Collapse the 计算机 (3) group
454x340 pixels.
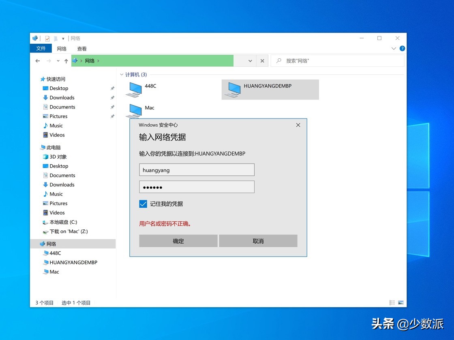(122, 74)
